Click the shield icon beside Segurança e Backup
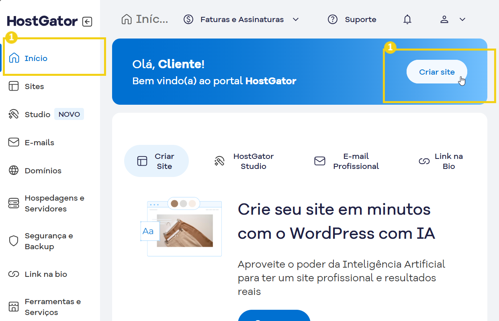 14,241
